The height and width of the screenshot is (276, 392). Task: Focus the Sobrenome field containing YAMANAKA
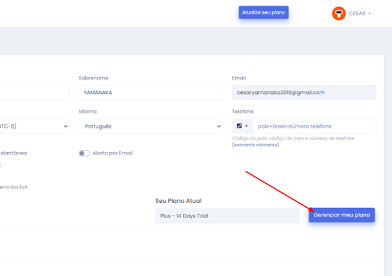[150, 93]
